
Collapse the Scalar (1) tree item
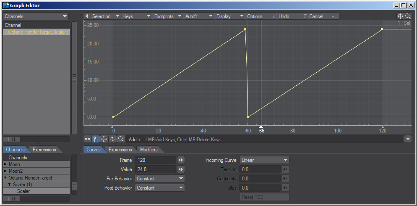(x=10, y=185)
